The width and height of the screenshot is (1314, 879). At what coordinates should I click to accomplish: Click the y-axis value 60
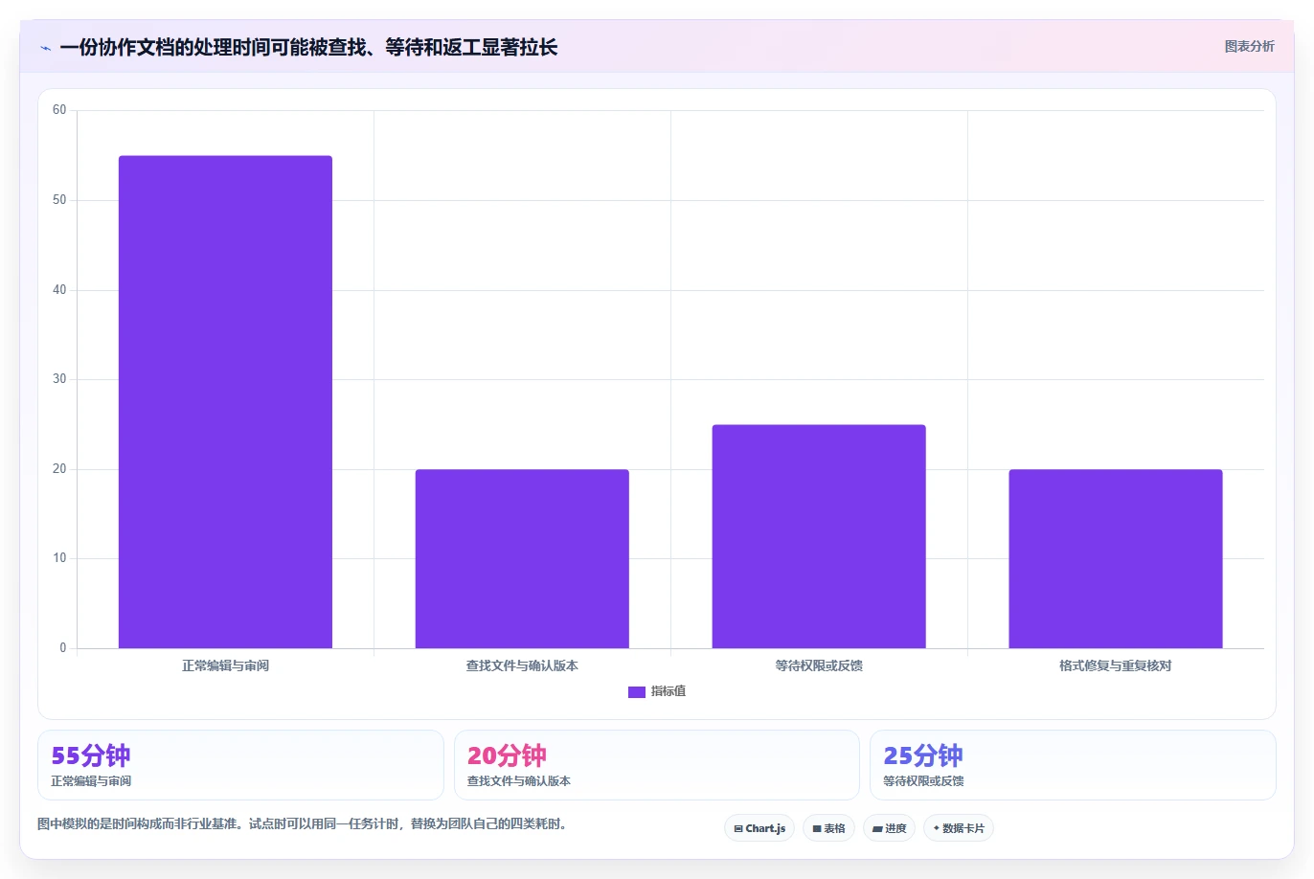pos(59,110)
